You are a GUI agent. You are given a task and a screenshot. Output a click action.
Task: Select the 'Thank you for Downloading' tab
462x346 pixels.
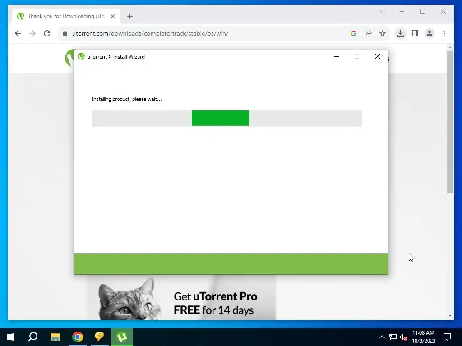click(66, 16)
